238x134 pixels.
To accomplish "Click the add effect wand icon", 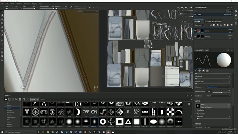I will (211, 25).
